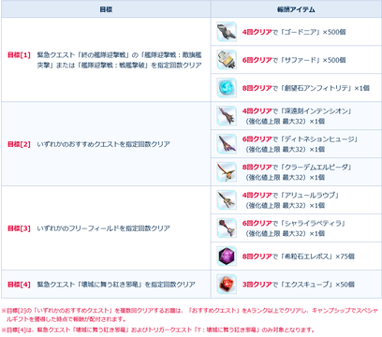Click the ディトネションヒュージ weapon icon
Image resolution: width=382 pixels, height=337 pixels.
pos(227,144)
